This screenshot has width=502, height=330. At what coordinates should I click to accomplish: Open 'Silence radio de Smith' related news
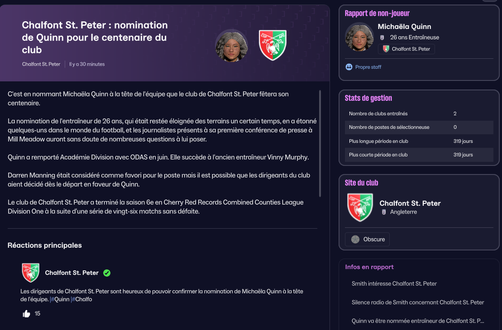(418, 302)
